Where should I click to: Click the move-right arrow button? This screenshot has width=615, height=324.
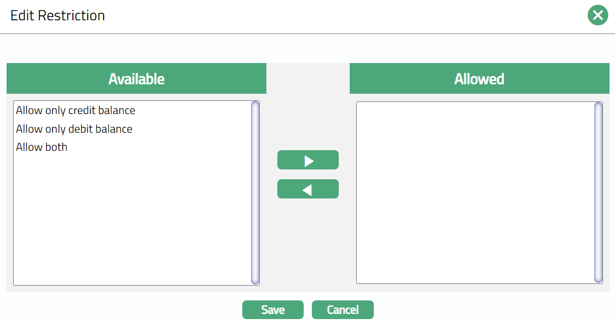tap(308, 160)
